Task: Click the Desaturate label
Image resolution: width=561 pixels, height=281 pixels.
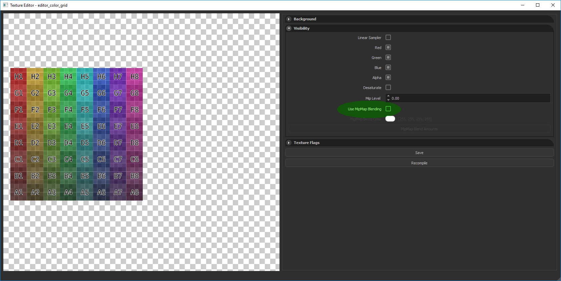Action: click(372, 88)
